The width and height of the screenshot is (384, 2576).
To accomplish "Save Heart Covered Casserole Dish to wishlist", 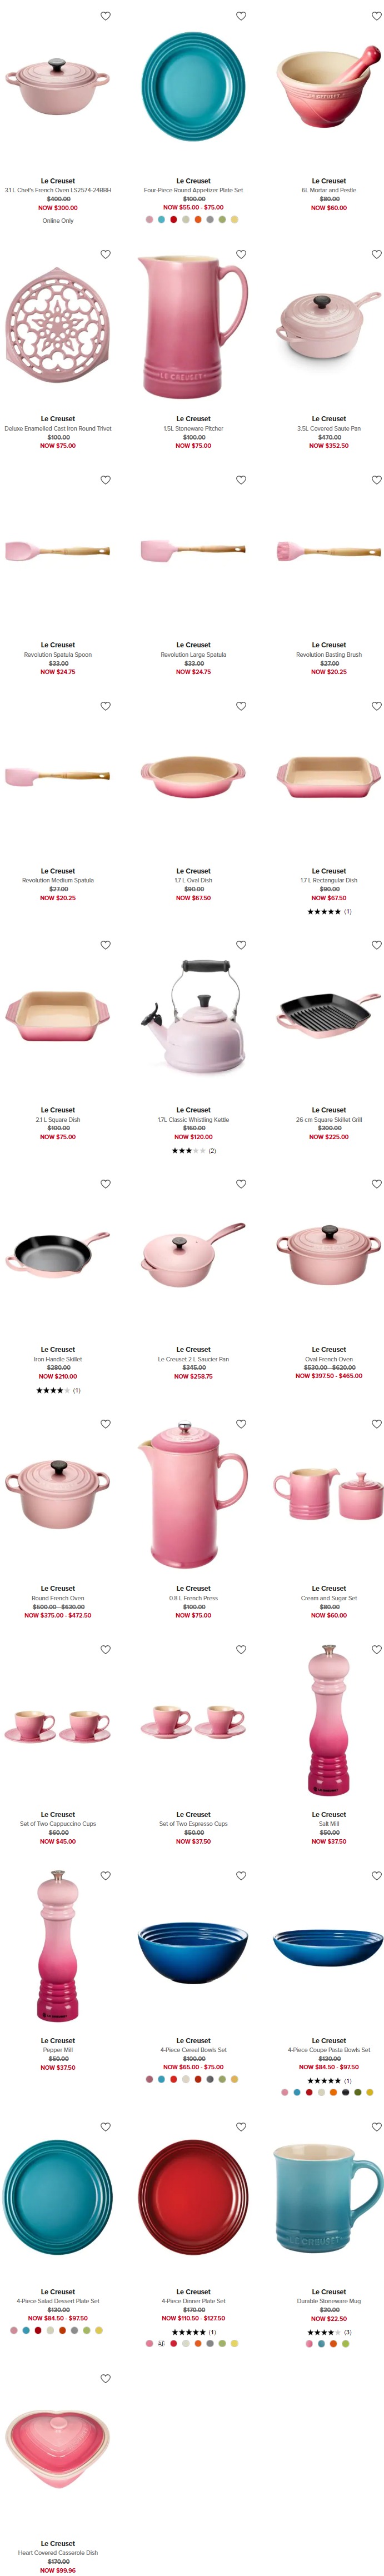I will (x=105, y=2378).
